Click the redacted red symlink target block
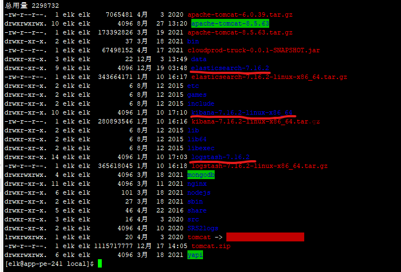 [265, 237]
